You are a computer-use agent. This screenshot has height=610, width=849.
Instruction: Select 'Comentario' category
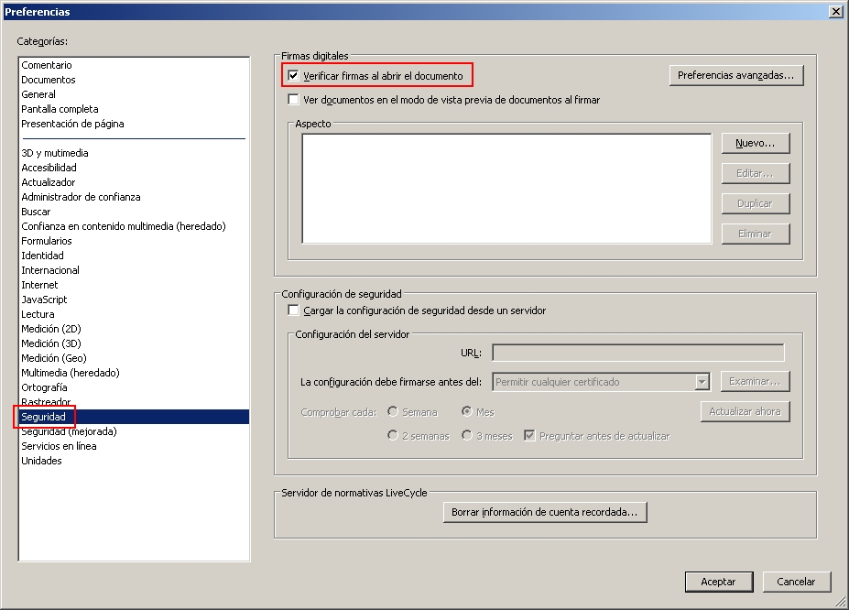pos(47,65)
